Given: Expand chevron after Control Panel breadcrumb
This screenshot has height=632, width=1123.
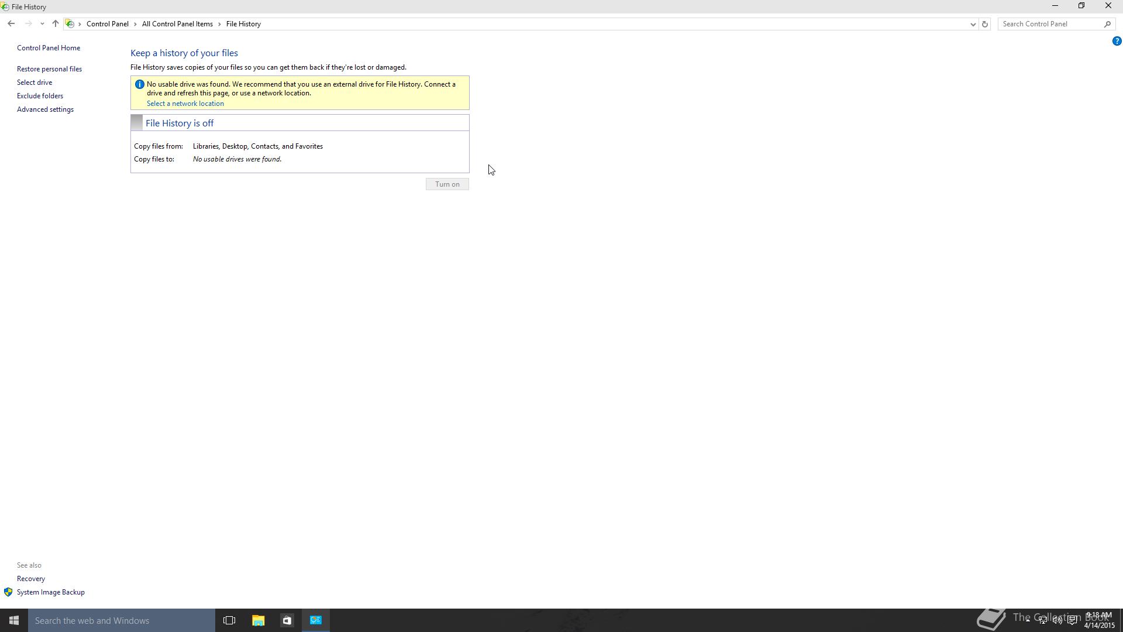Looking at the screenshot, I should tap(135, 24).
